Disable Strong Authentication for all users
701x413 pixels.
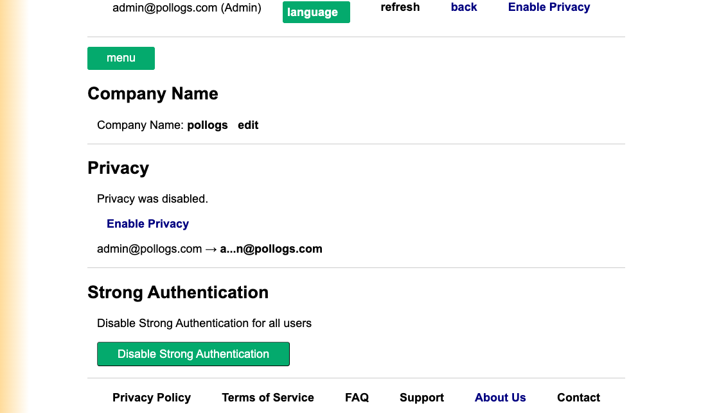[193, 353]
